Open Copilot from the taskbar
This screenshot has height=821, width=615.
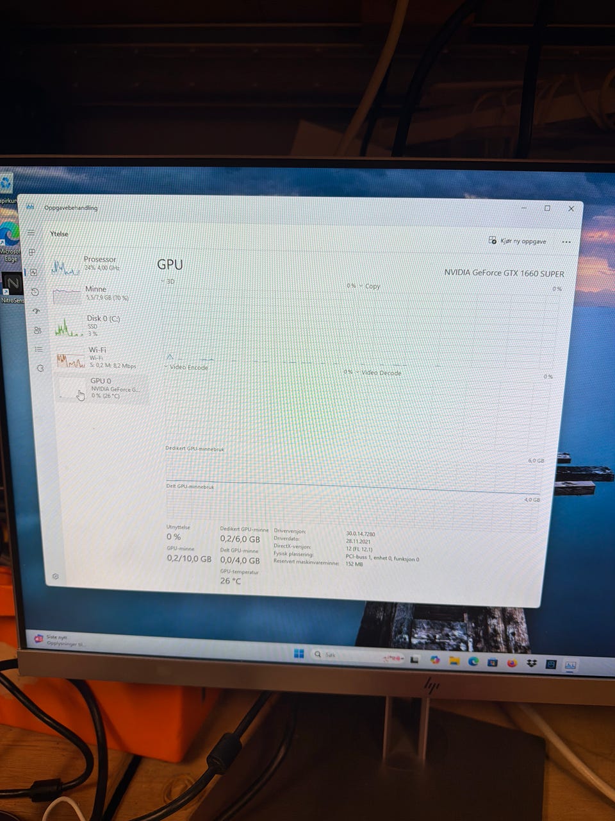point(435,659)
